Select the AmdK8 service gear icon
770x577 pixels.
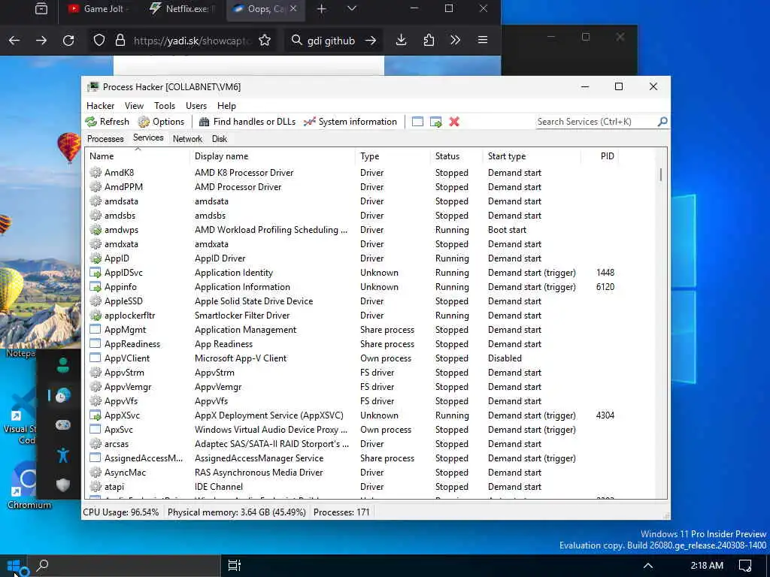pyautogui.click(x=95, y=173)
